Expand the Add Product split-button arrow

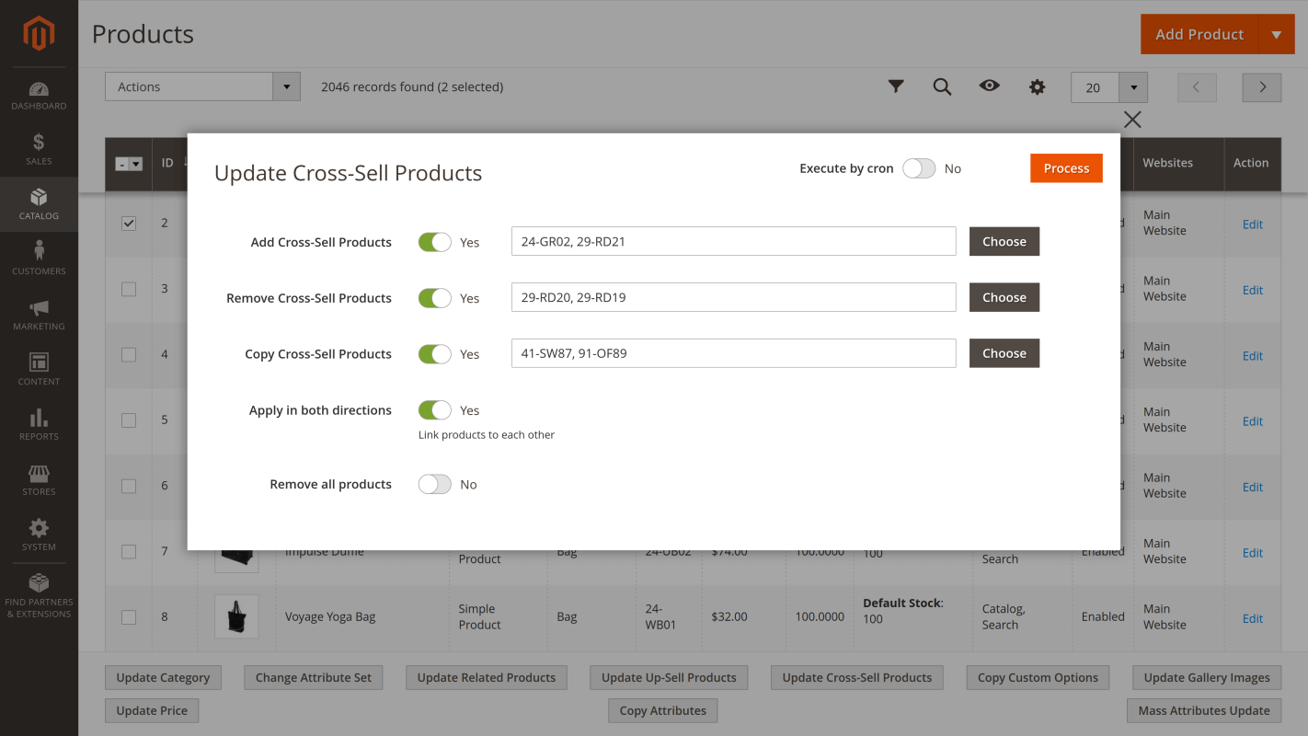coord(1278,34)
